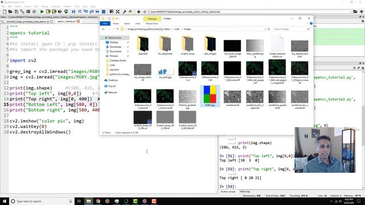Switch to the opencv_tutorial.py editor tab
Viewport: 365px width, 205px height.
click(x=67, y=22)
